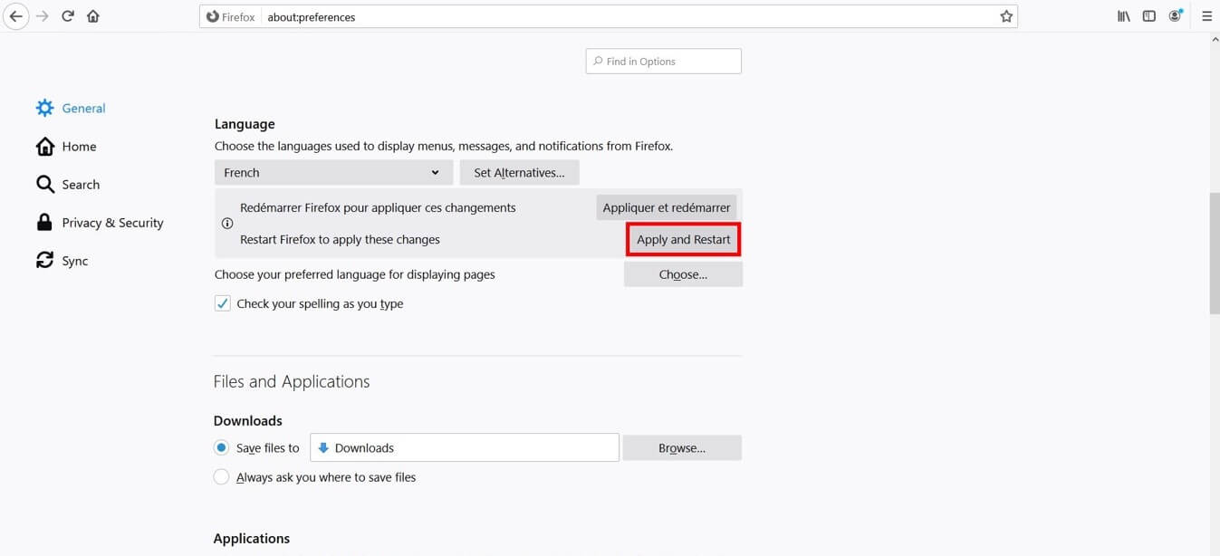Select Always ask you where to save files
The image size is (1220, 556).
(x=221, y=477)
